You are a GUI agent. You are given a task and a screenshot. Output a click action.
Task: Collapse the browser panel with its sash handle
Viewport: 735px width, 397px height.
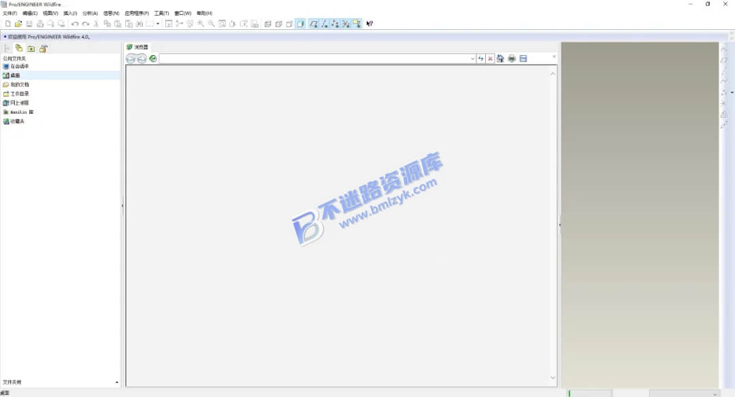point(559,225)
